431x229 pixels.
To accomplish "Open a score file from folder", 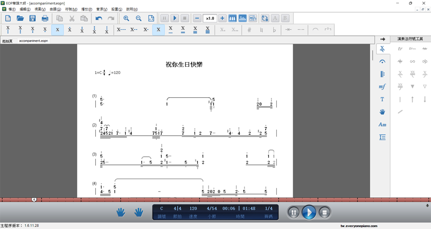I will point(20,18).
